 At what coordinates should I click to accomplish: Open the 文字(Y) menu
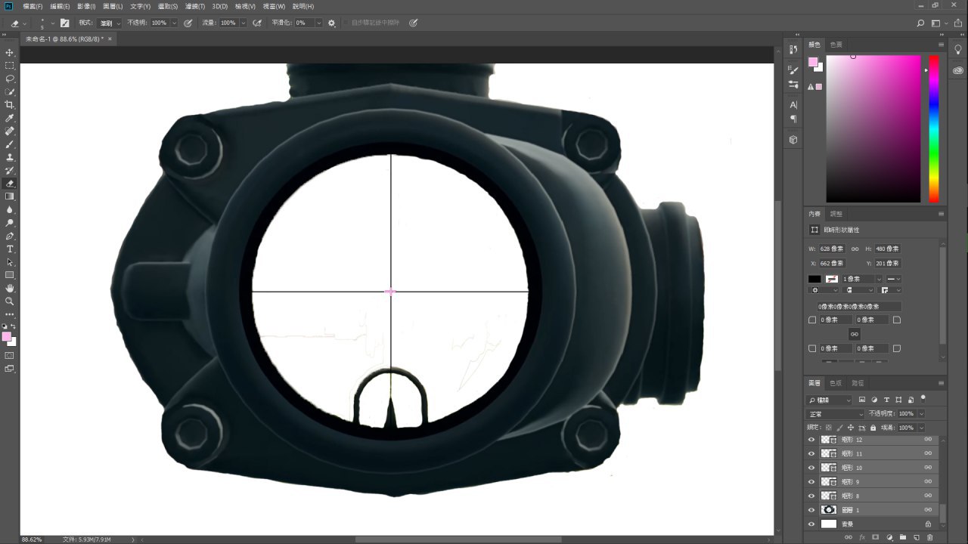click(x=141, y=6)
